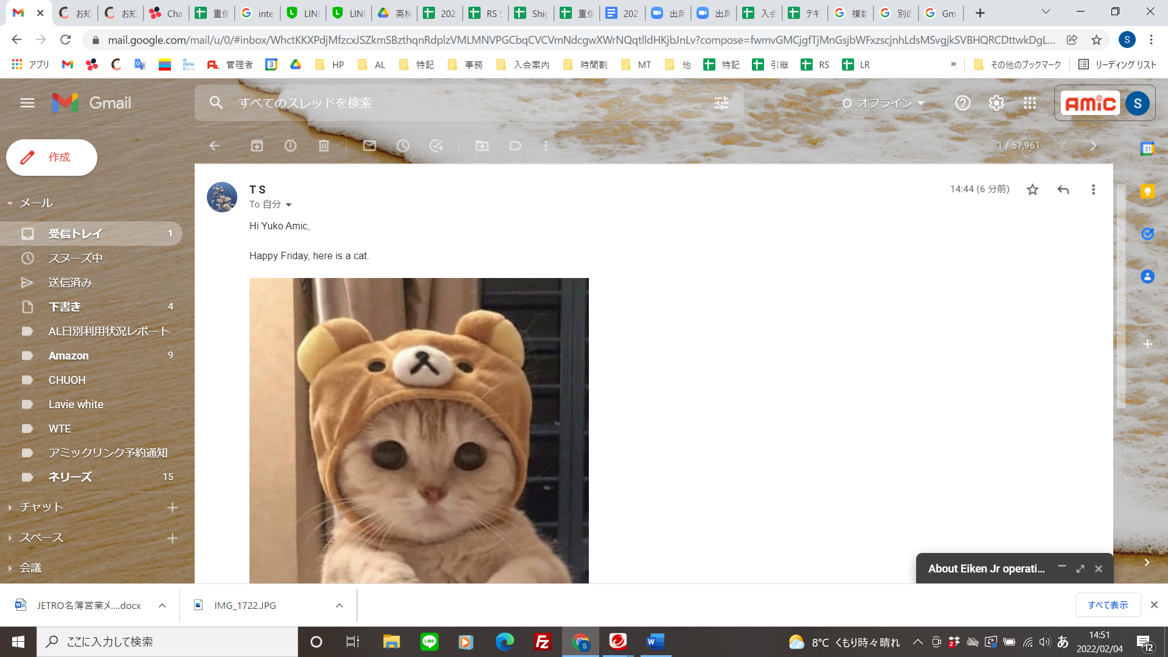Image resolution: width=1168 pixels, height=657 pixels.
Task: Open Word from the taskbar
Action: pyautogui.click(x=655, y=642)
